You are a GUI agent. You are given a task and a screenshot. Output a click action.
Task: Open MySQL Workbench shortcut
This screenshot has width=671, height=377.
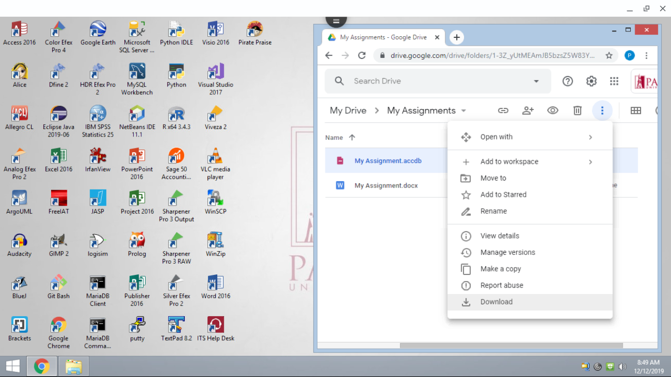[x=137, y=79]
